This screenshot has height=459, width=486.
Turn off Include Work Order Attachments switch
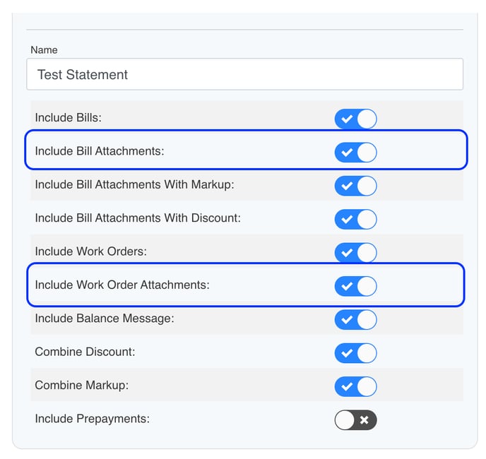click(x=355, y=286)
